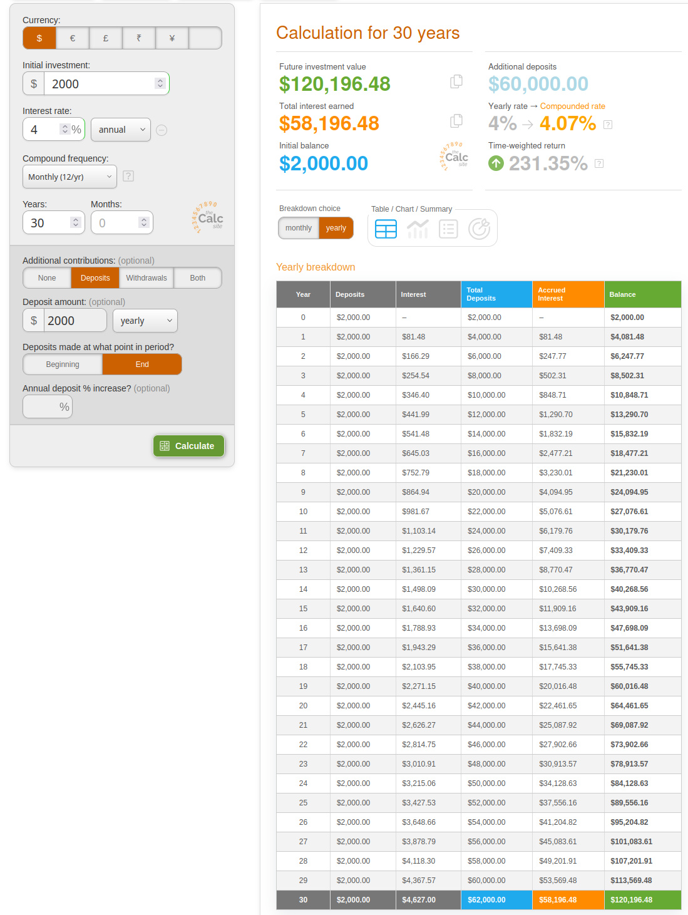Click balance $113,569.48 in year 29 row
Image resolution: width=688 pixels, height=915 pixels.
coord(631,881)
